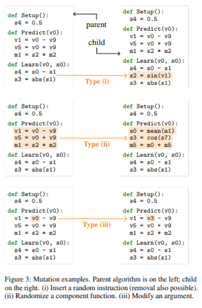
Task: Click the highlighted v5 = v0 + v9 line
Action: pyautogui.click(x=35, y=138)
